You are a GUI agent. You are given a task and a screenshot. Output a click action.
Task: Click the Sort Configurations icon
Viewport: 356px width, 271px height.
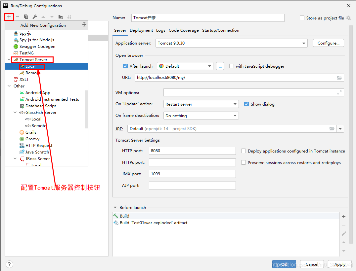[69, 17]
